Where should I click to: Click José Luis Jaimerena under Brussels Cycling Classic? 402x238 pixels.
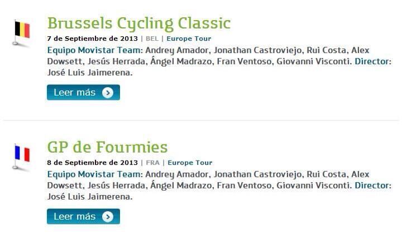coord(89,72)
